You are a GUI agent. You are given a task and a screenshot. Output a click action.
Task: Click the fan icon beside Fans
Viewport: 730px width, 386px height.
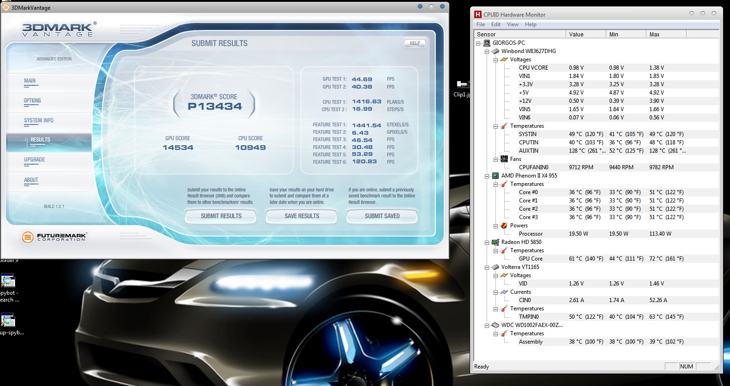(504, 159)
